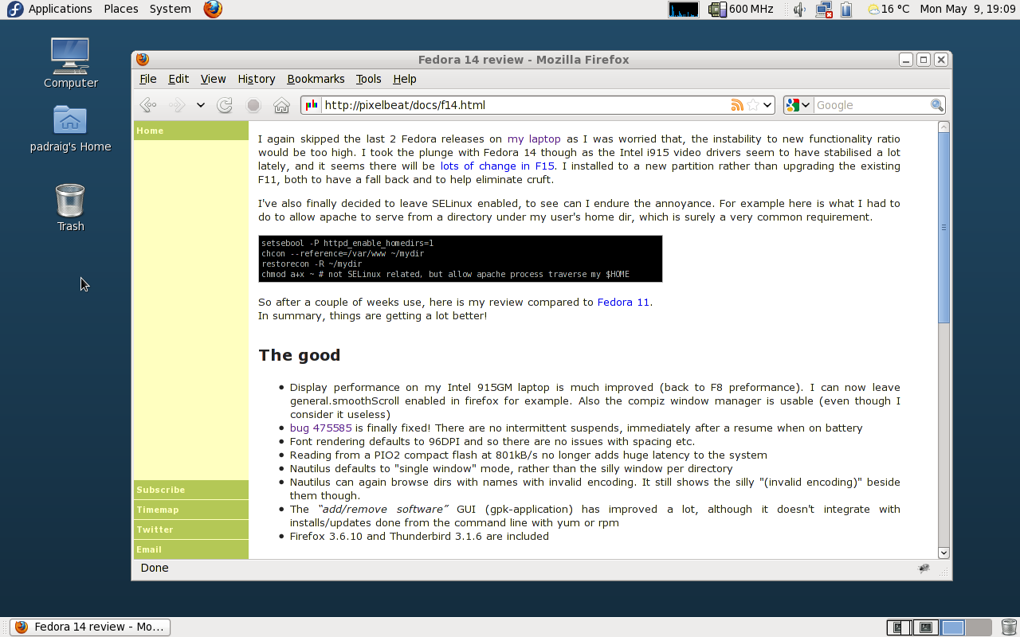Open padraig's Home folder icon
Screen dimensions: 1020x637
pyautogui.click(x=70, y=129)
